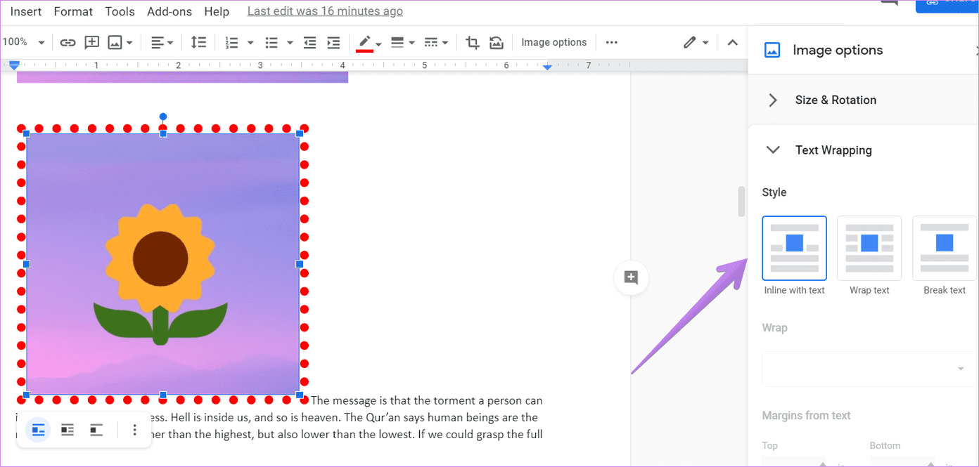Select the Increase indent icon

[333, 42]
